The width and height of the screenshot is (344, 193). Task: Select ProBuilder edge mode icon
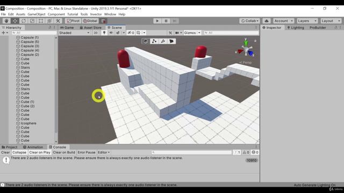(163, 41)
